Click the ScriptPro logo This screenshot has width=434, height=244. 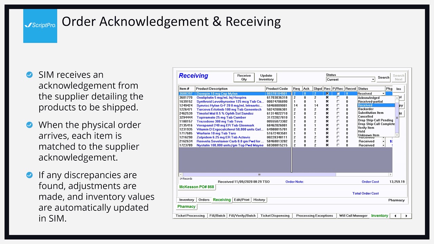pyautogui.click(x=40, y=26)
